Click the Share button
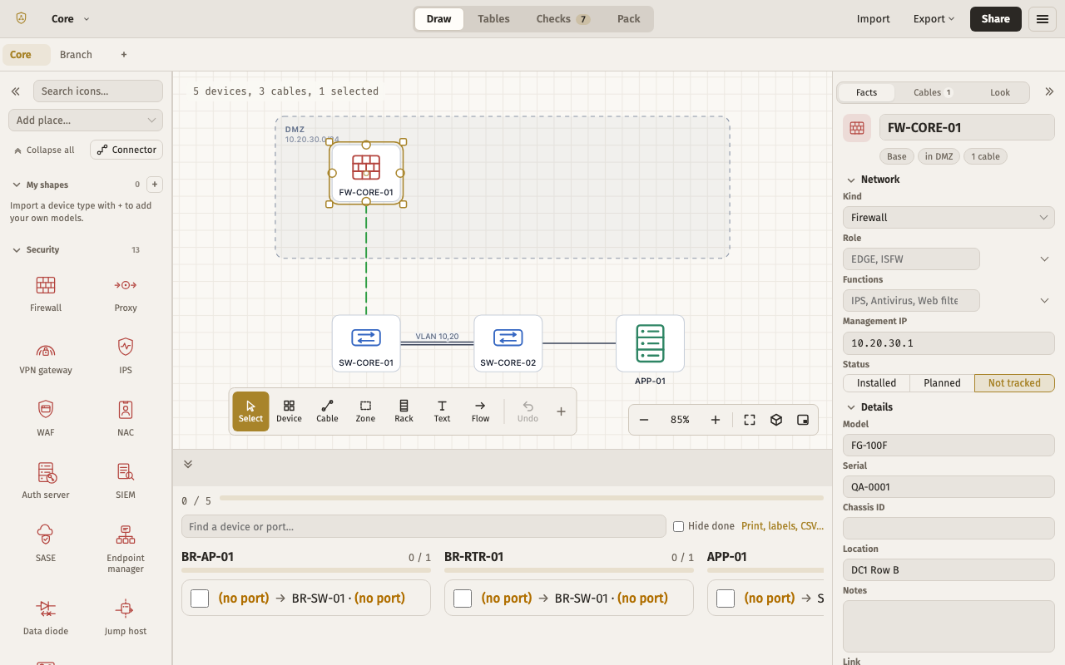 (995, 19)
